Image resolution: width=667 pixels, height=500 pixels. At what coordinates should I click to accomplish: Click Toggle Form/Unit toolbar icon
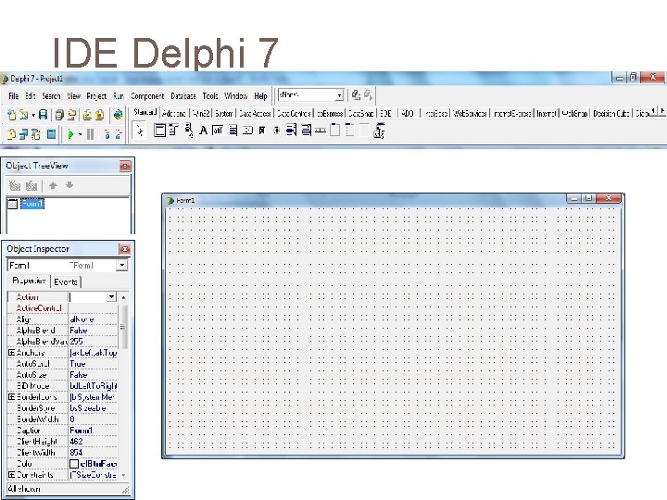(36, 135)
